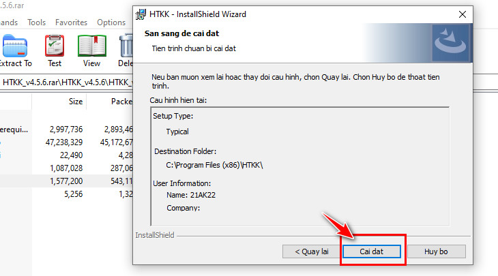Click the Cai dat install button
The image size is (498, 276).
pyautogui.click(x=371, y=251)
